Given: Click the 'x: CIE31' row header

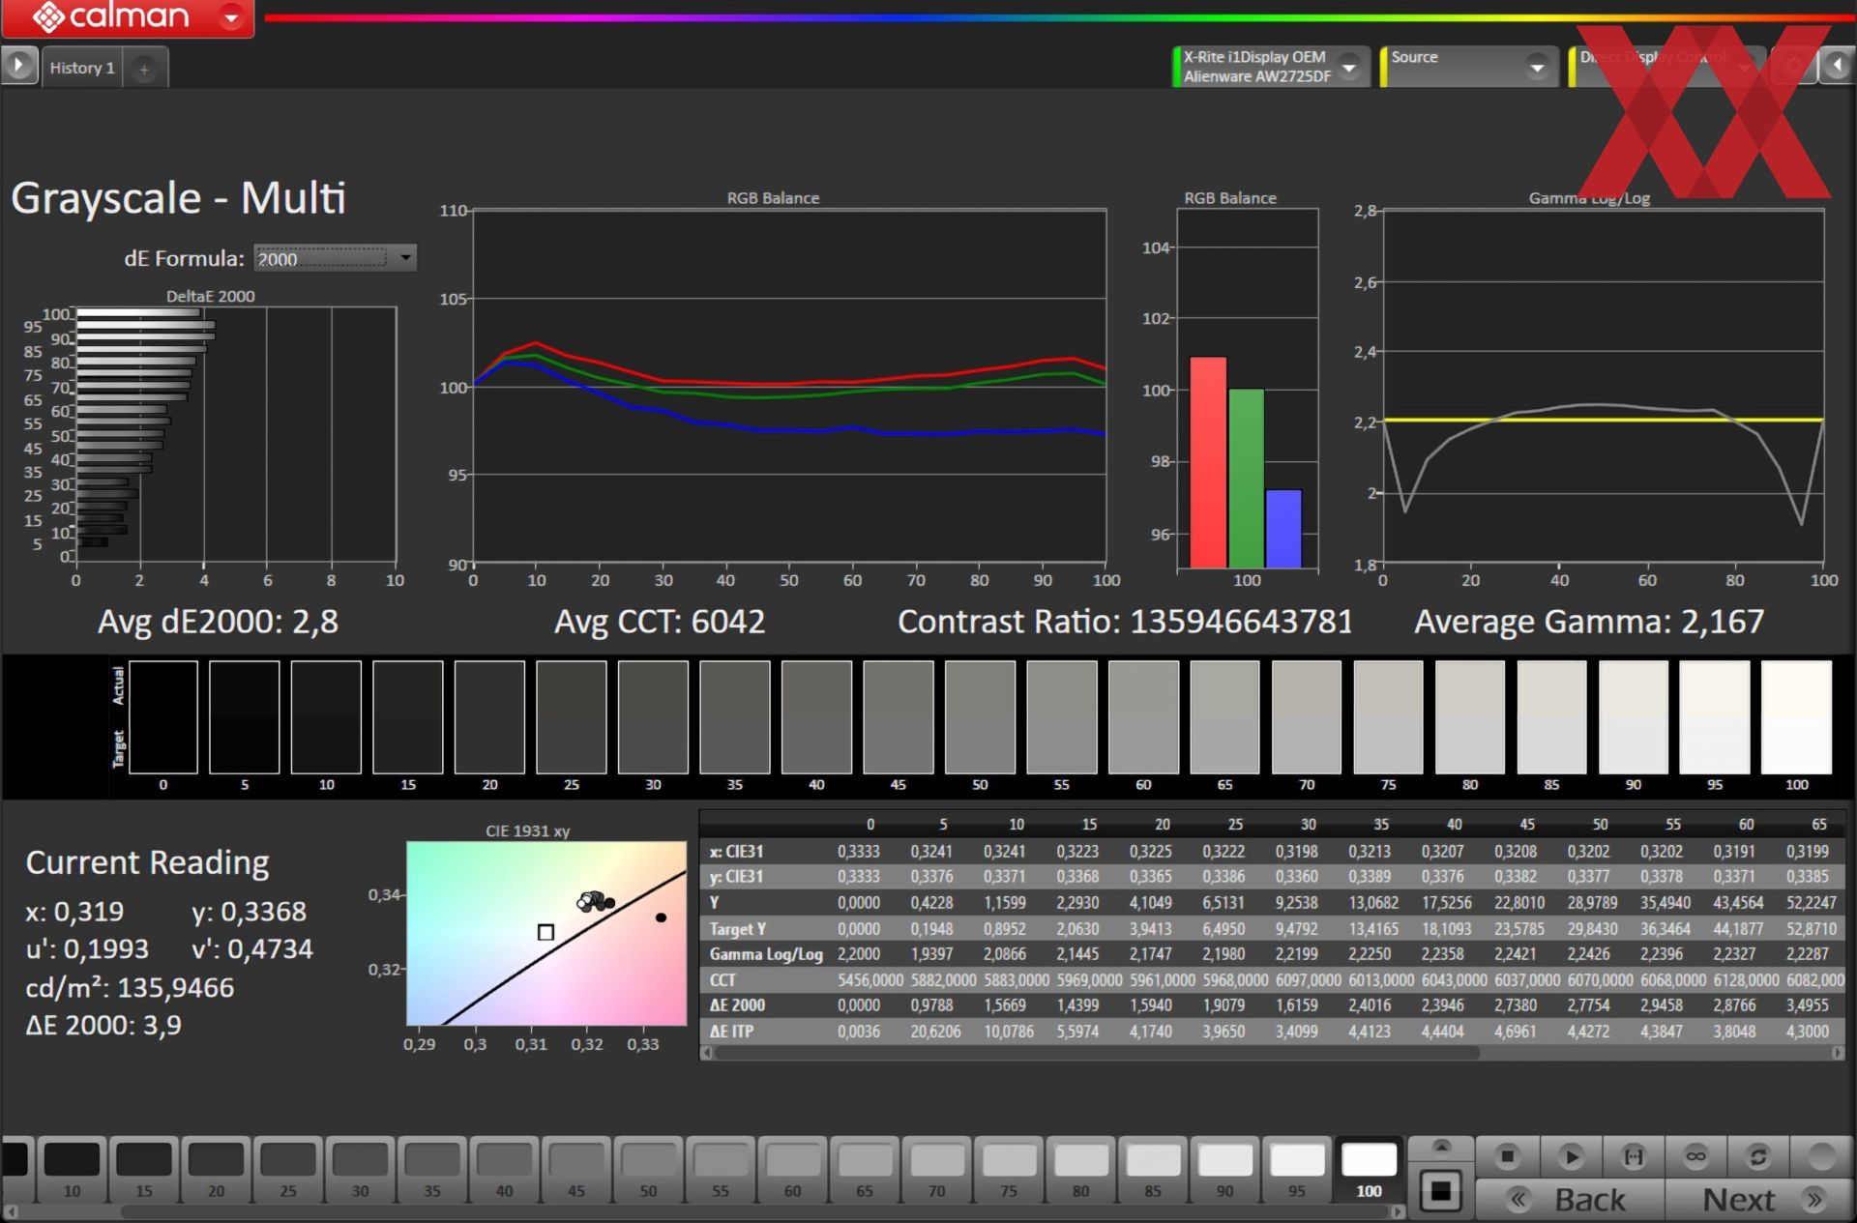Looking at the screenshot, I should (x=736, y=852).
